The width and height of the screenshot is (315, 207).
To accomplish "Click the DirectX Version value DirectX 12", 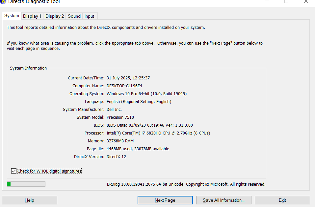I will 116,157.
